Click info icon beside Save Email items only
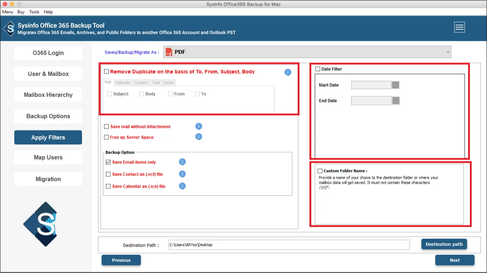 point(182,162)
